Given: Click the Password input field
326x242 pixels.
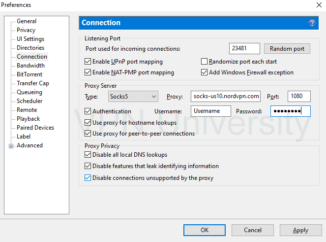Looking at the screenshot, I should coord(291,111).
